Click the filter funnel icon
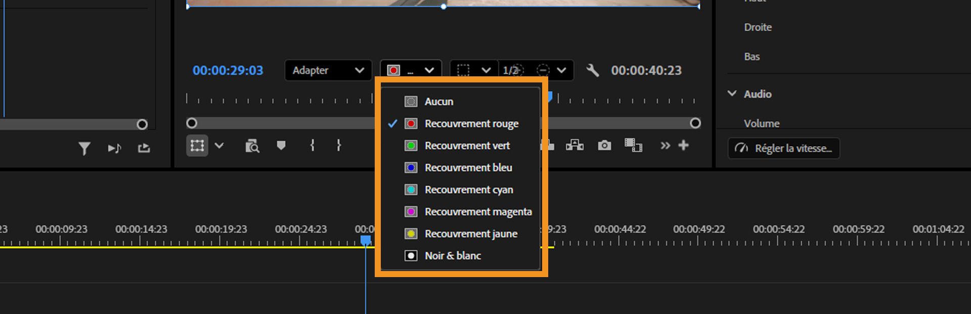 [x=84, y=148]
